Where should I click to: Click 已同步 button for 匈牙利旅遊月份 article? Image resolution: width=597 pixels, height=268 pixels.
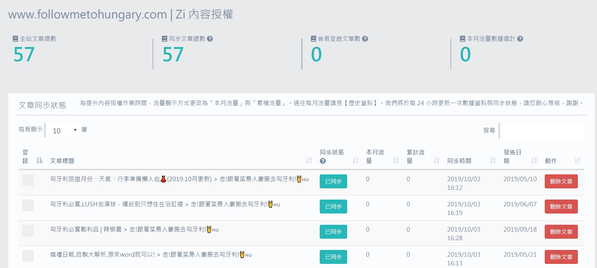coord(333,181)
